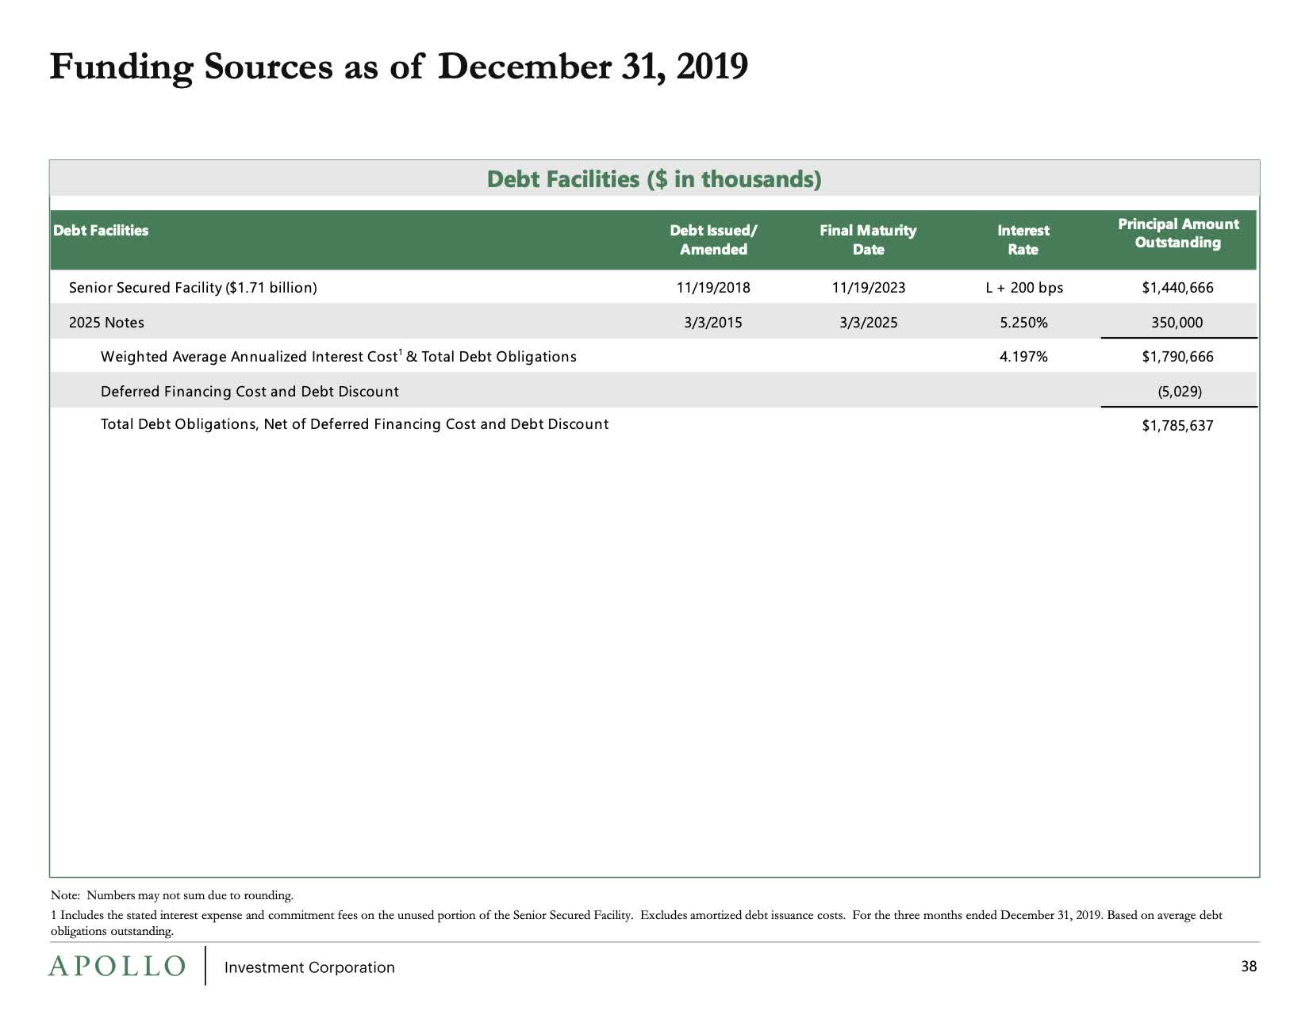Select the 2025 Notes row
Image resolution: width=1309 pixels, height=1011 pixels.
(107, 322)
